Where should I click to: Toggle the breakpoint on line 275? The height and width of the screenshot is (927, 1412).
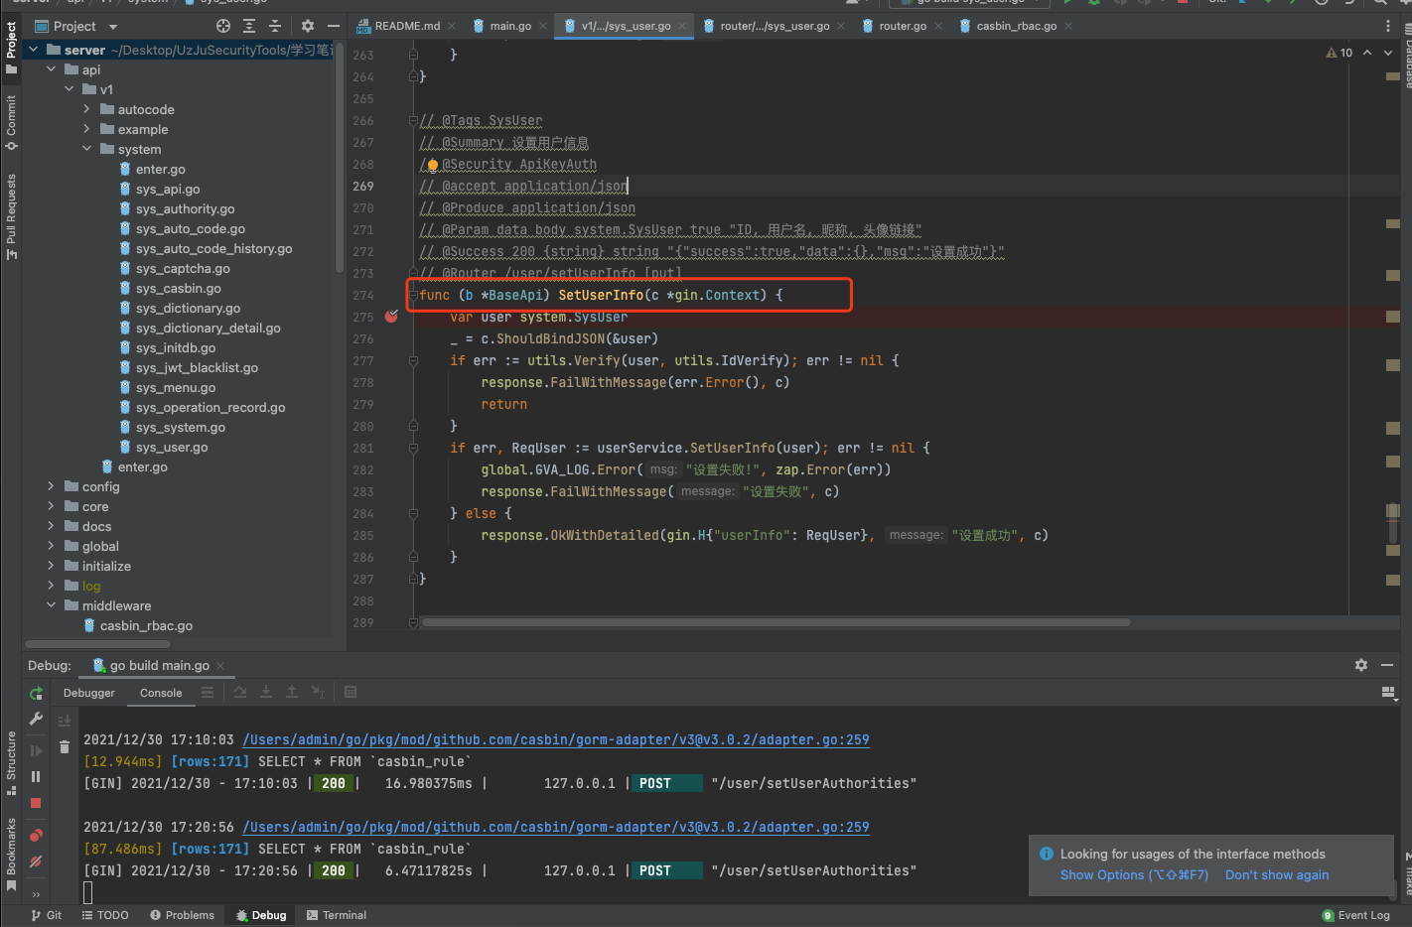[391, 317]
